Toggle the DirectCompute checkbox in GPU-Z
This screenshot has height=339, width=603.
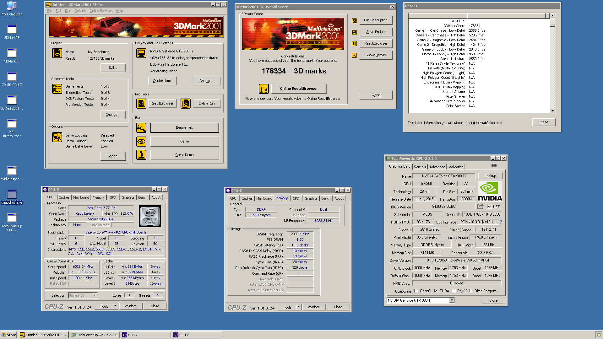(471, 291)
